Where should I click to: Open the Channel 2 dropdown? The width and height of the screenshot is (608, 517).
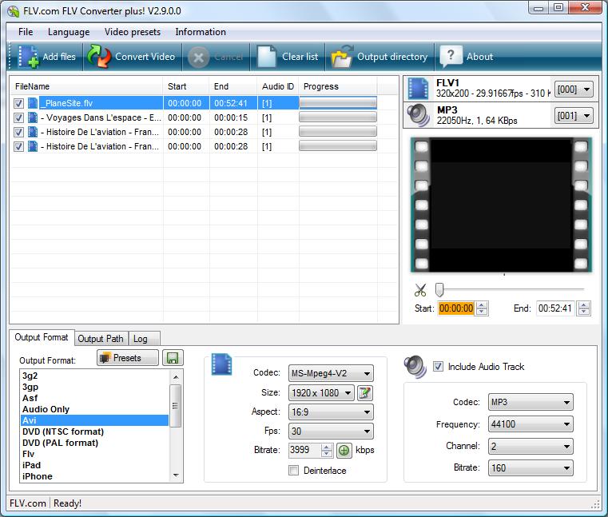[x=531, y=446]
